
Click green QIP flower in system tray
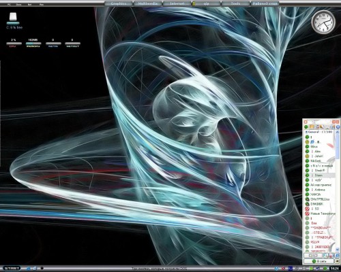325,269
